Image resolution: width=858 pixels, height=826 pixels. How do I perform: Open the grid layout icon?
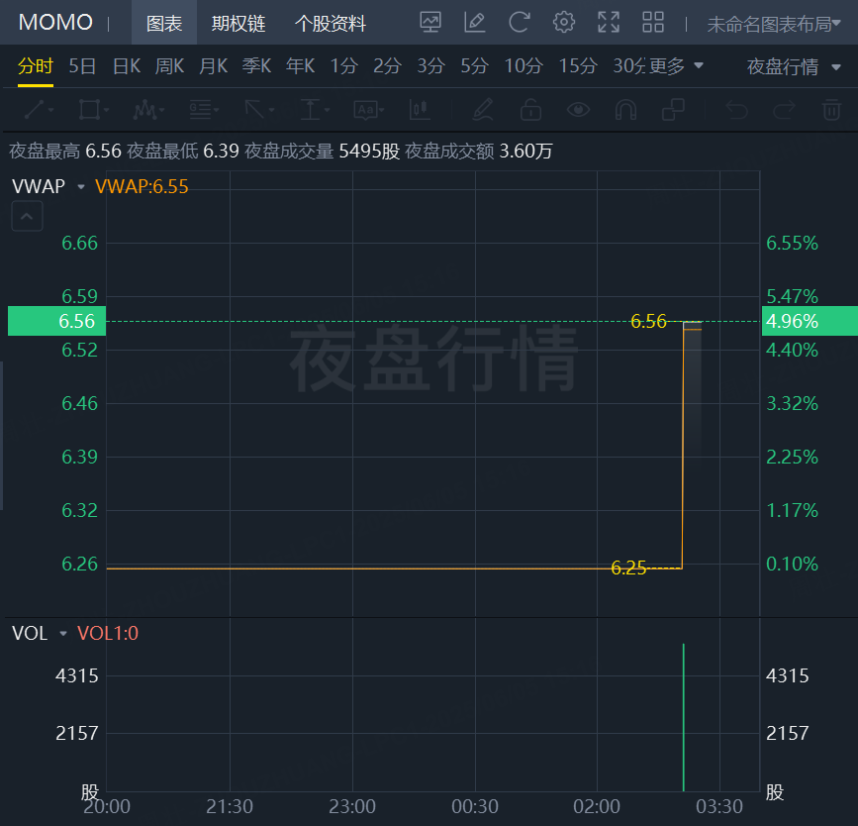(x=653, y=23)
